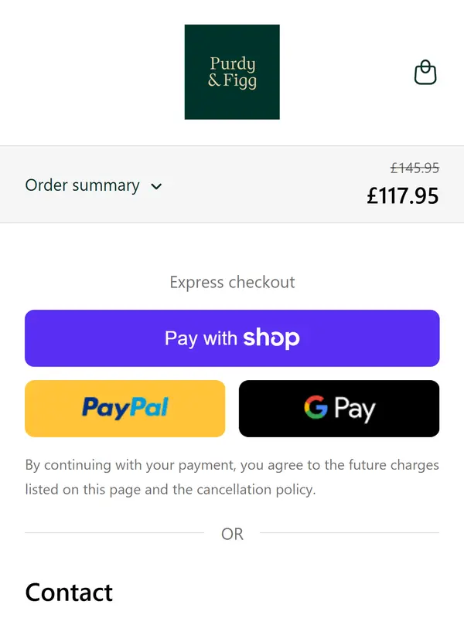464x618 pixels.
Task: Click the word Pay in G Pay
Action: pos(354,409)
